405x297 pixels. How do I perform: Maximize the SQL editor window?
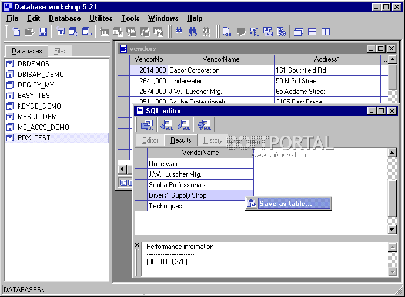pos(381,111)
